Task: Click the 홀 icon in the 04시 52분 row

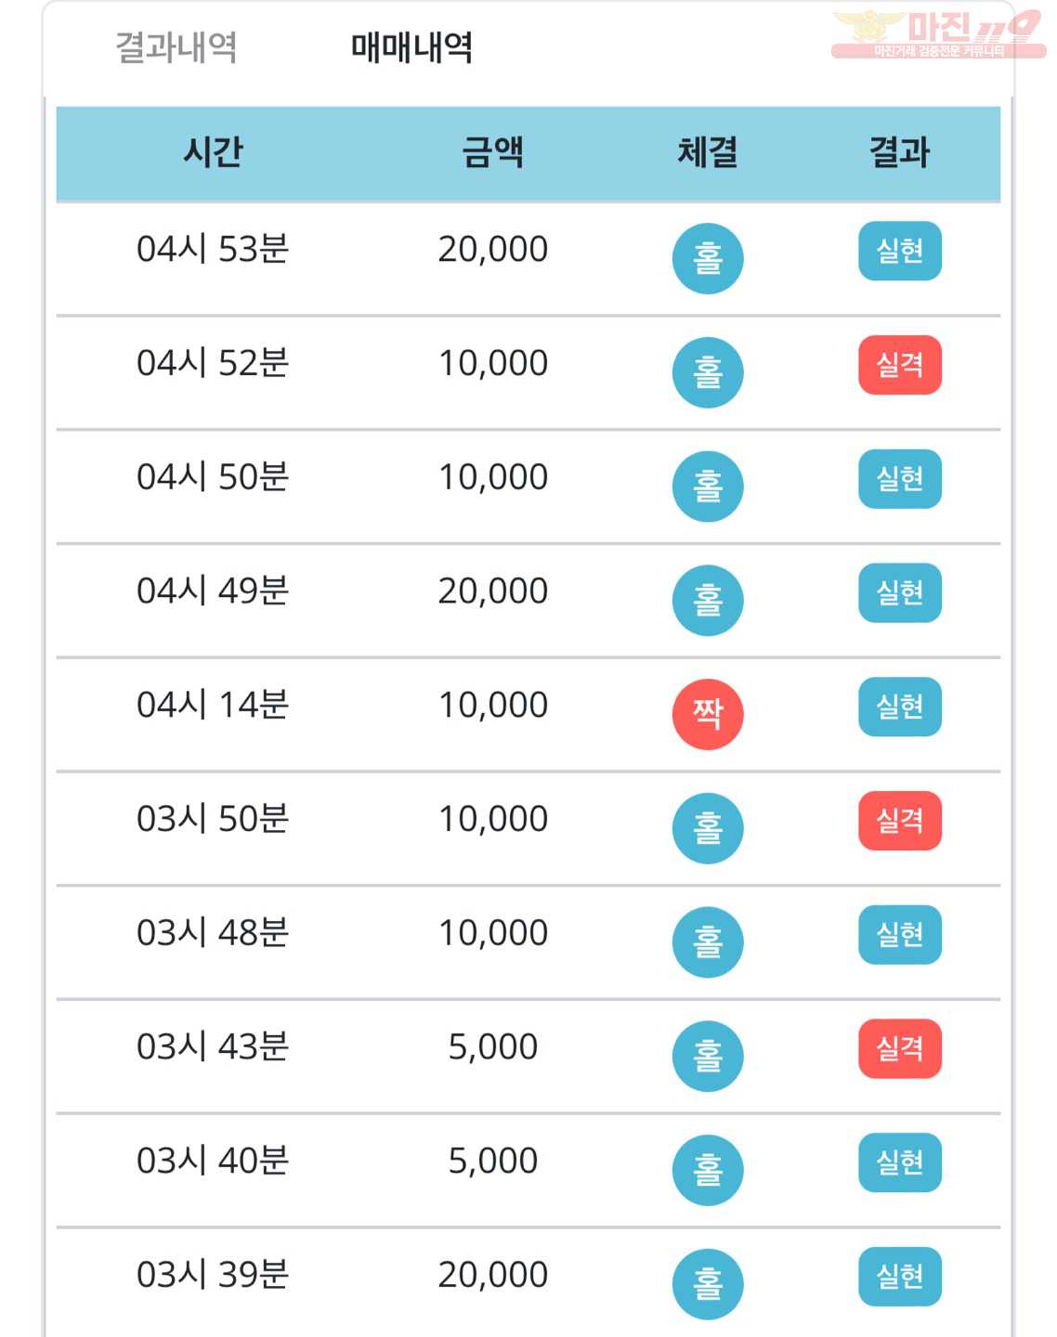Action: [708, 372]
